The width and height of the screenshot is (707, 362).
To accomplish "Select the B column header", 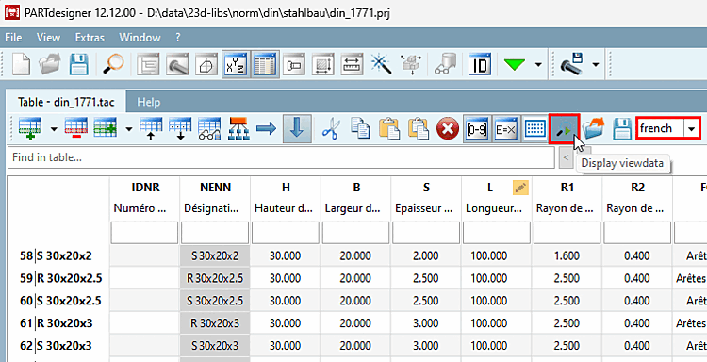I will [356, 187].
